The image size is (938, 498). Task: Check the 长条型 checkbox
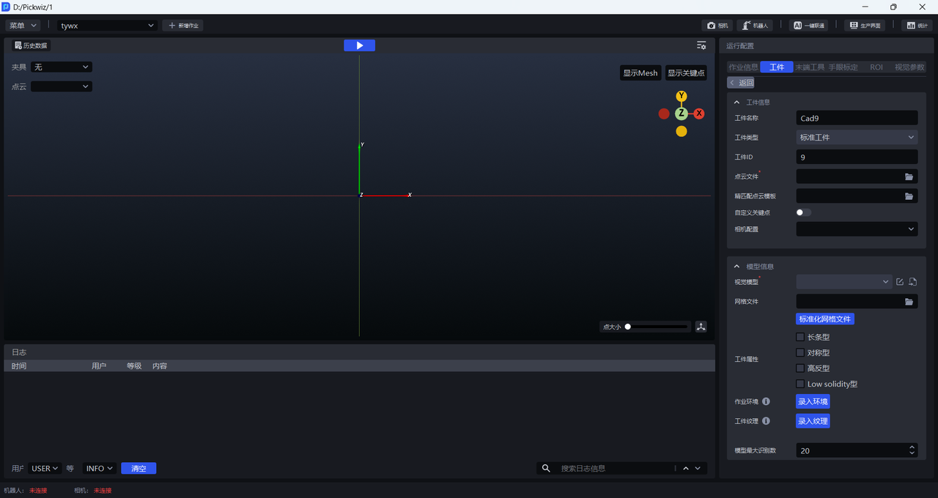pos(800,338)
